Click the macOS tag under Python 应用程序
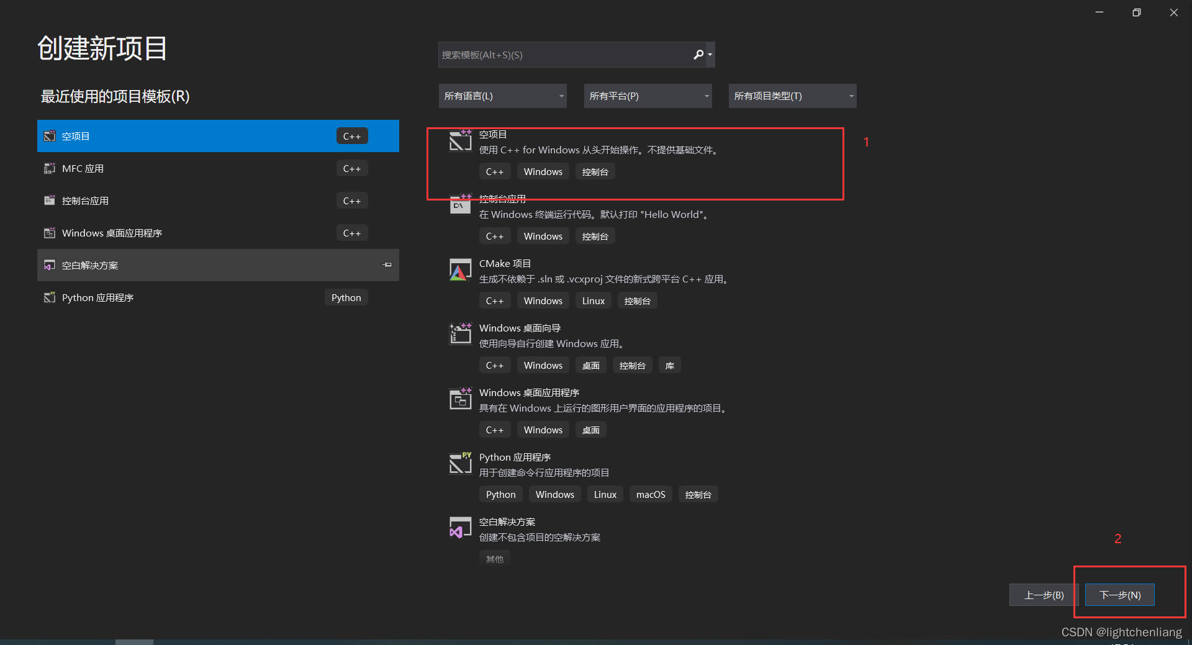The width and height of the screenshot is (1192, 645). 651,494
